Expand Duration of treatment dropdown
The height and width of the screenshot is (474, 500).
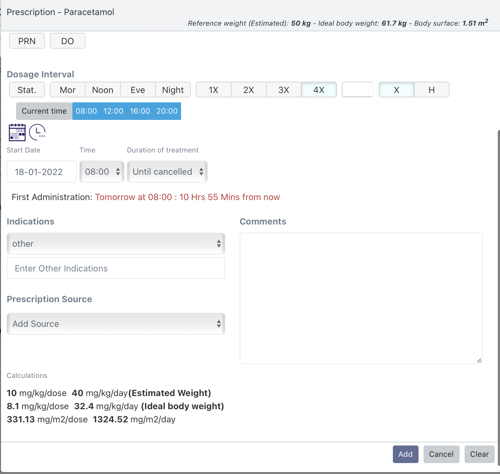[x=167, y=172]
